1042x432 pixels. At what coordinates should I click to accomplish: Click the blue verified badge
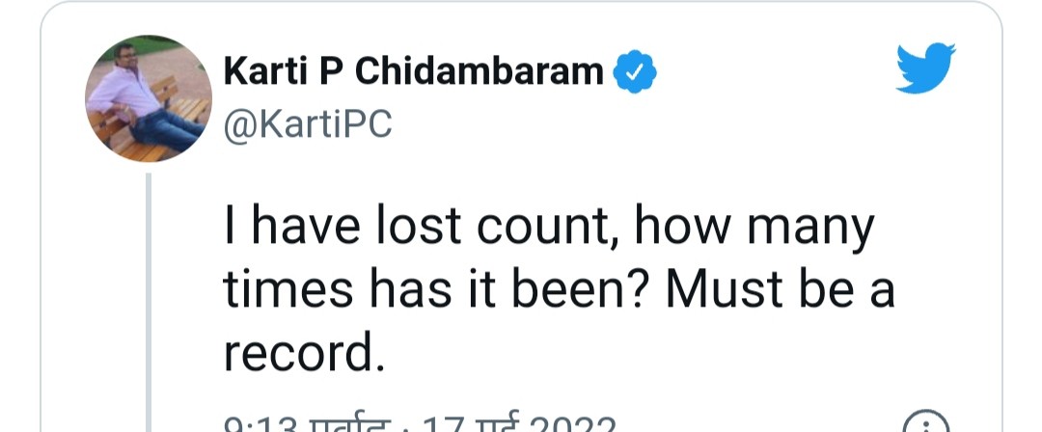[636, 70]
